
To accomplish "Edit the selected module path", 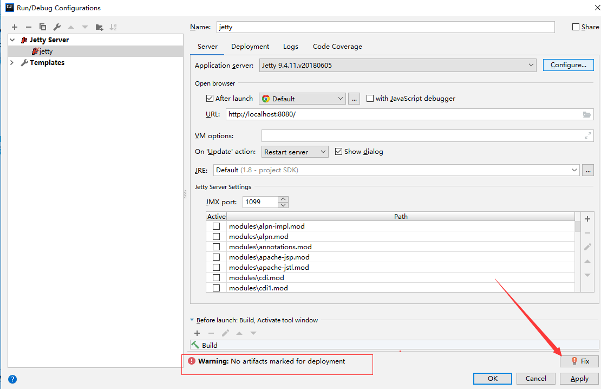I will 587,247.
